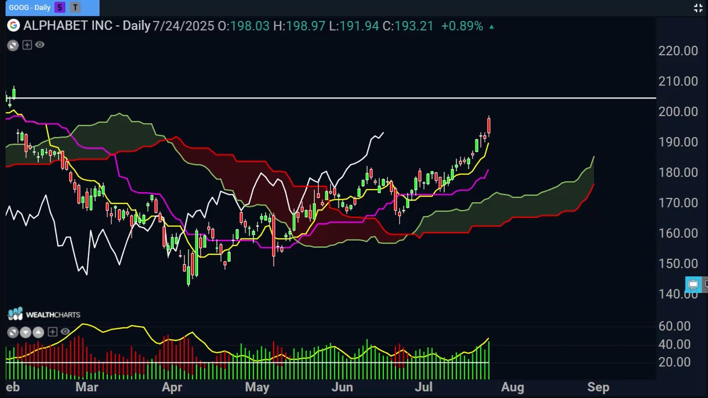The width and height of the screenshot is (708, 398).
Task: Click the open value O:198.03
Action: click(244, 26)
